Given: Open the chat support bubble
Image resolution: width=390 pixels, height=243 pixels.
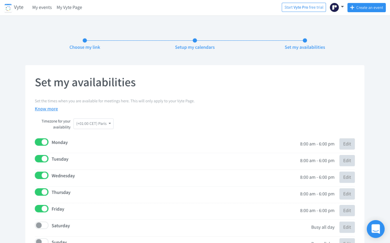Looking at the screenshot, I should tap(376, 229).
